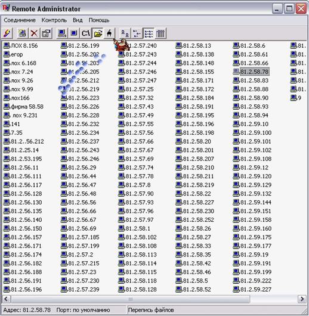Viewport: 309px width, 316px height.
Task: Select View Only mode icon
Action: (74, 33)
